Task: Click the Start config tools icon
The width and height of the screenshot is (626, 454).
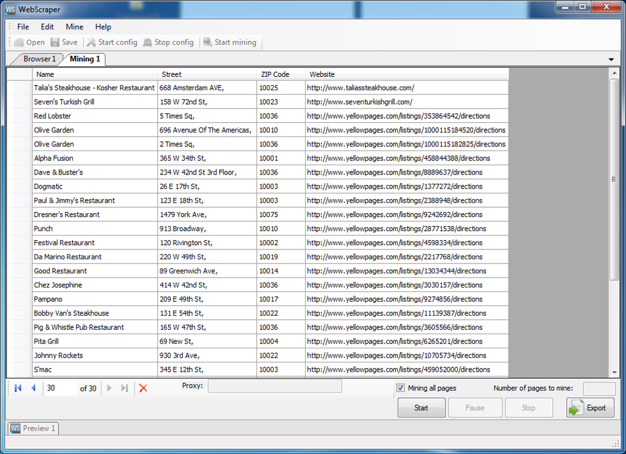Action: click(x=91, y=42)
